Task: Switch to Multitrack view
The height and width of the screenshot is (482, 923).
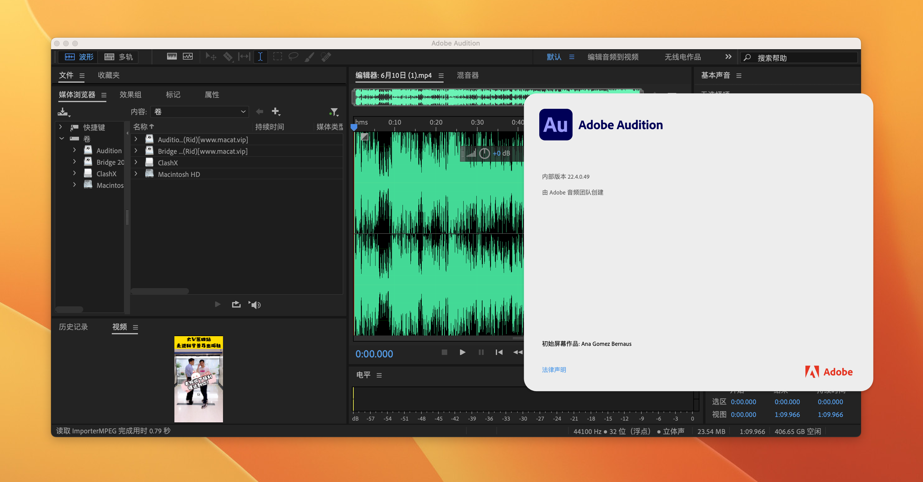Action: tap(118, 57)
